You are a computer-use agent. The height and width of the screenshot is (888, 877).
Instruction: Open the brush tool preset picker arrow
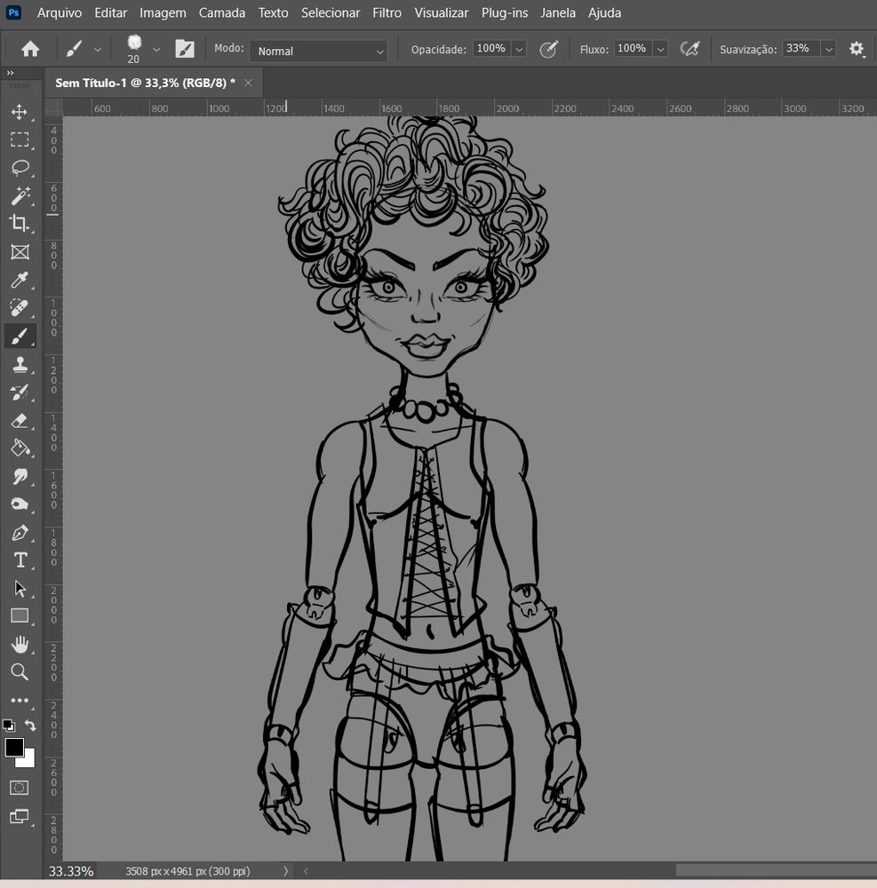point(98,50)
